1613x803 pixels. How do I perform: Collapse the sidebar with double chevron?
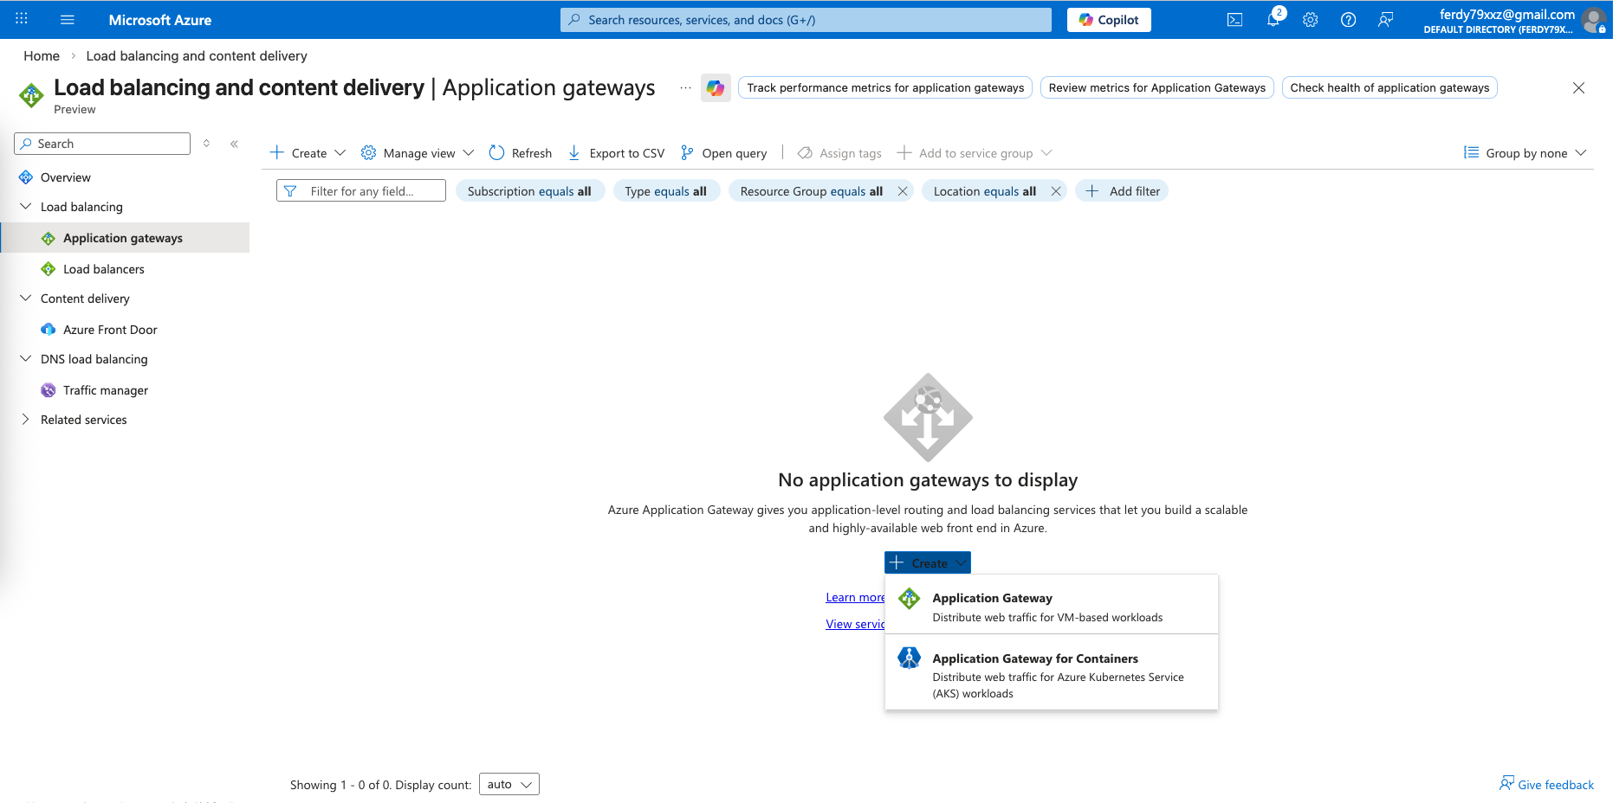coord(234,144)
